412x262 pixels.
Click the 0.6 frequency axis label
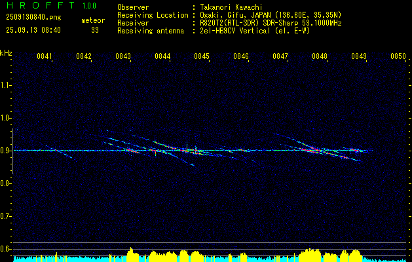pyautogui.click(x=5, y=249)
